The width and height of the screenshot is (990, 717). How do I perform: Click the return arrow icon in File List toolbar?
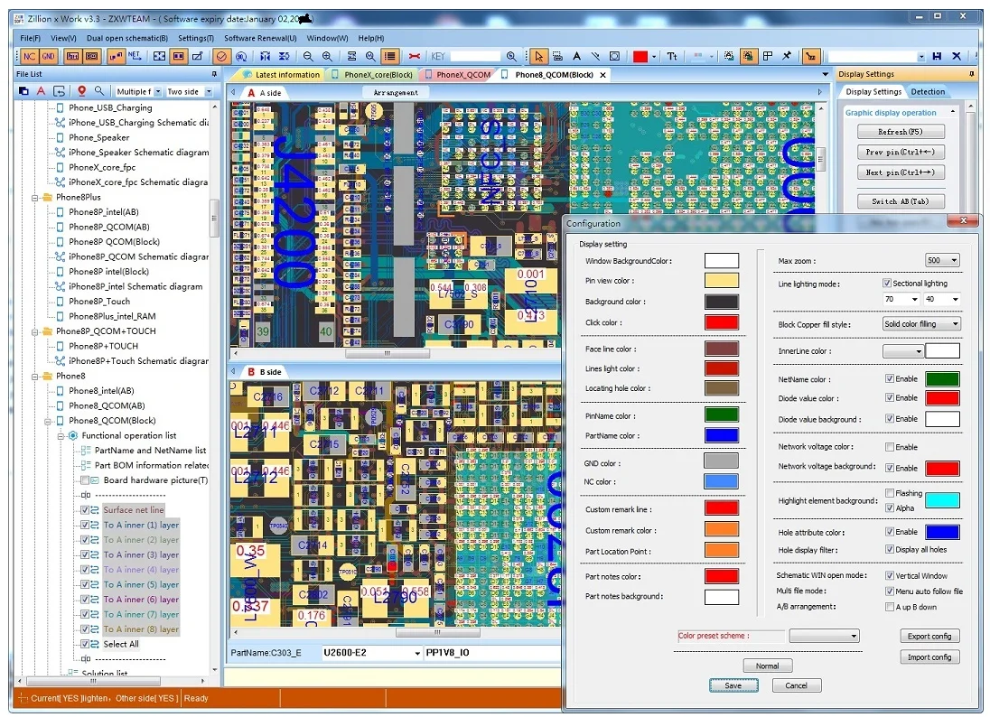coord(60,91)
